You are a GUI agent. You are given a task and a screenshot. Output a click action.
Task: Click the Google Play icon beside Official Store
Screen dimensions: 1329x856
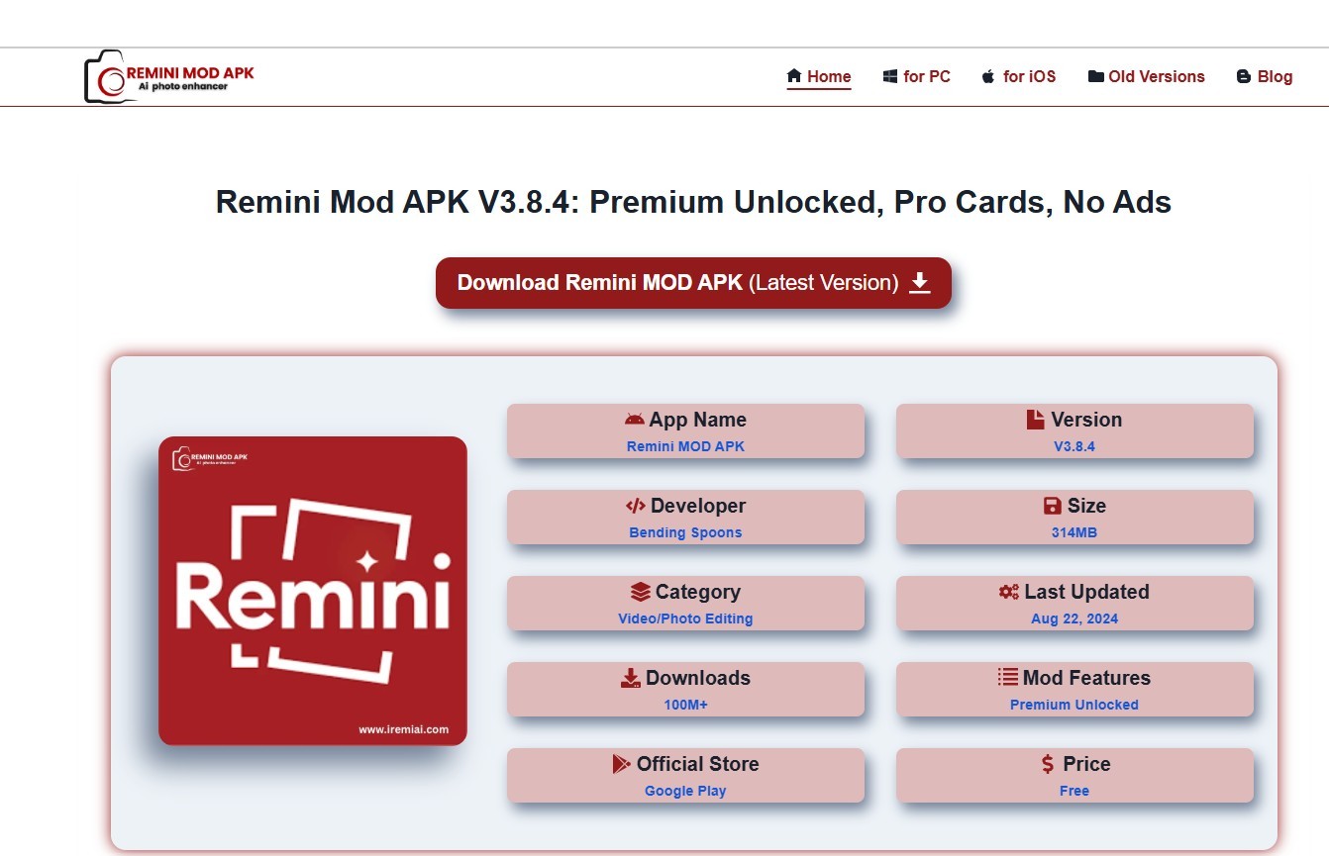coord(622,764)
